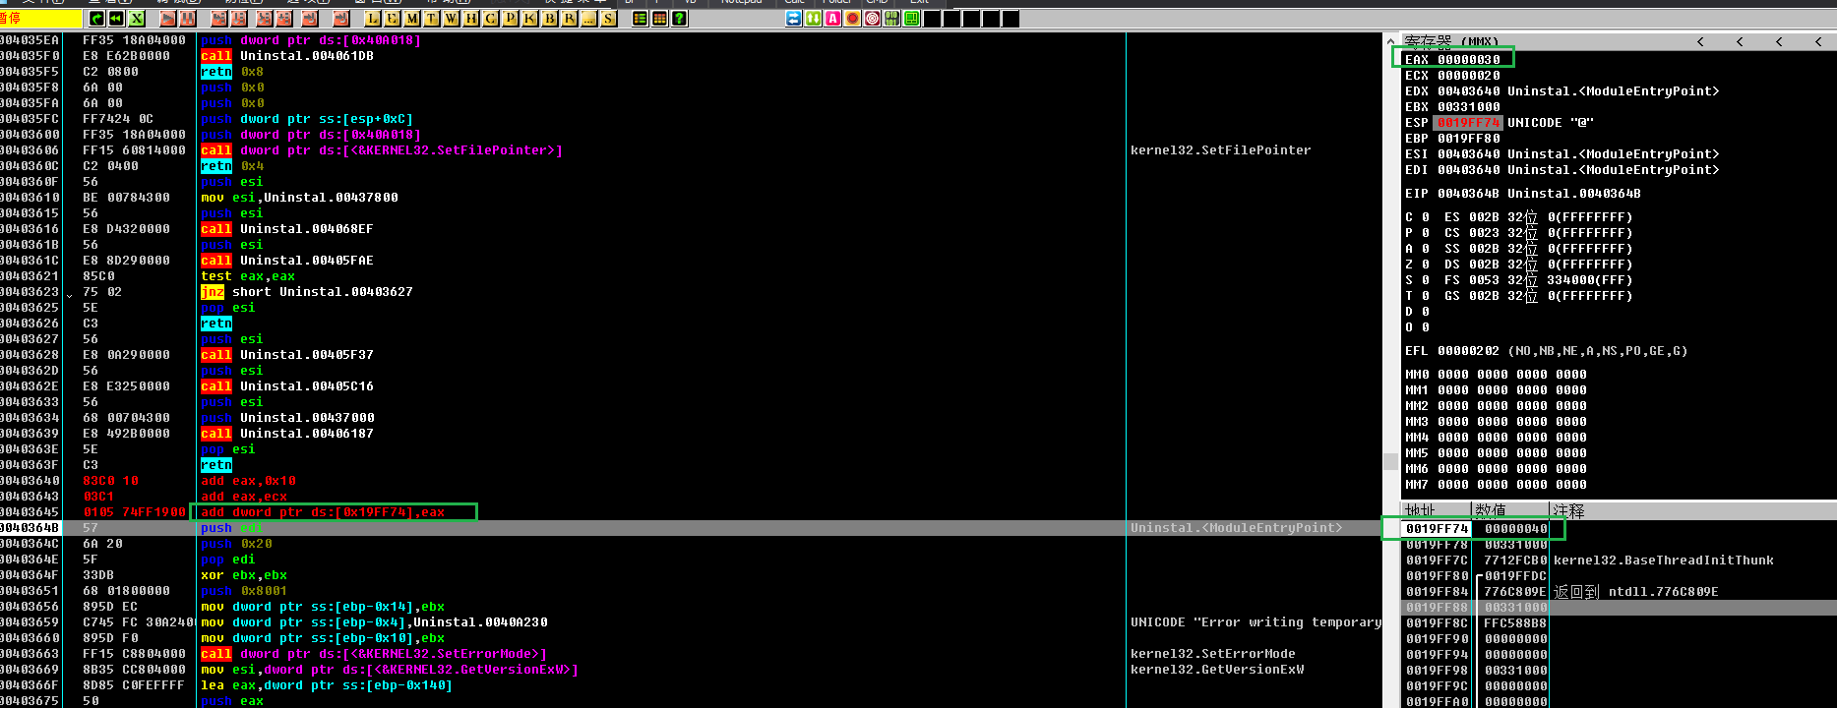Select the EFL flags value 00000202
The image size is (1837, 708).
pos(1469,351)
